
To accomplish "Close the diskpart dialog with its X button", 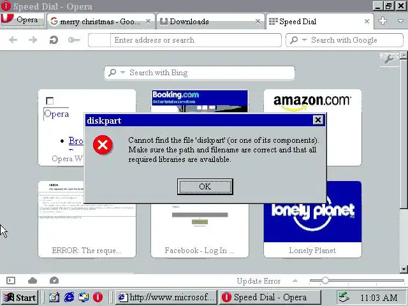I will click(318, 120).
